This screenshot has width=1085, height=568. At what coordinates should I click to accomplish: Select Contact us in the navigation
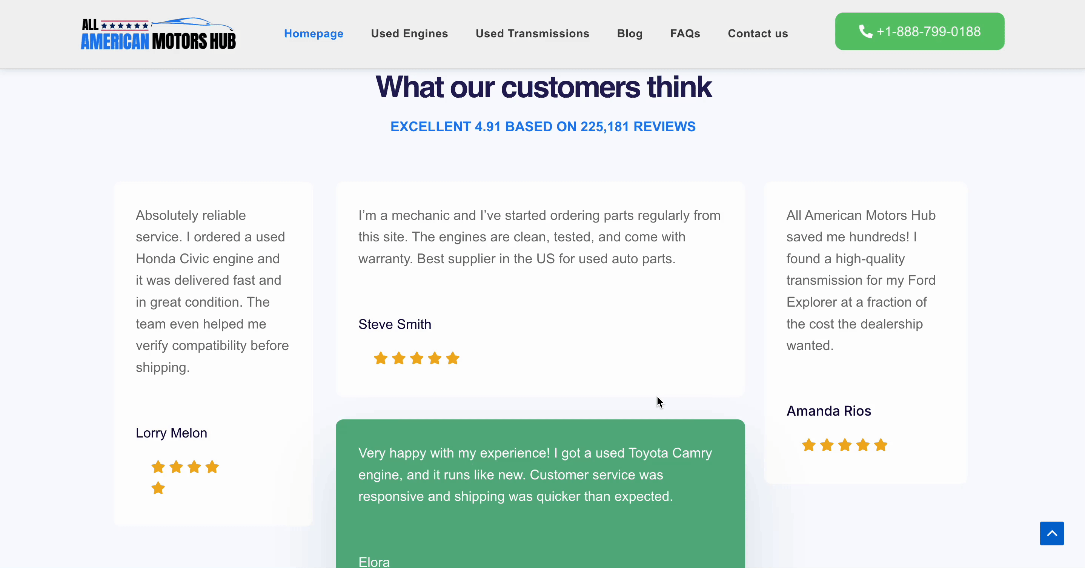(x=758, y=34)
